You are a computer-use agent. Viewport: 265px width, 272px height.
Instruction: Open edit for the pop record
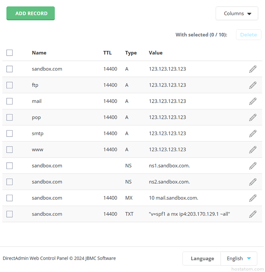point(252,117)
